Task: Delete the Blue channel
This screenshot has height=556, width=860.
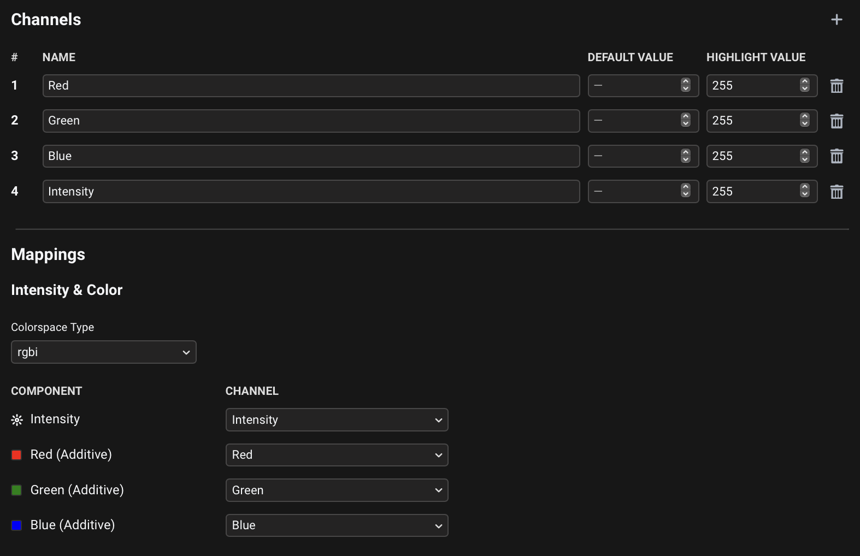Action: click(837, 156)
